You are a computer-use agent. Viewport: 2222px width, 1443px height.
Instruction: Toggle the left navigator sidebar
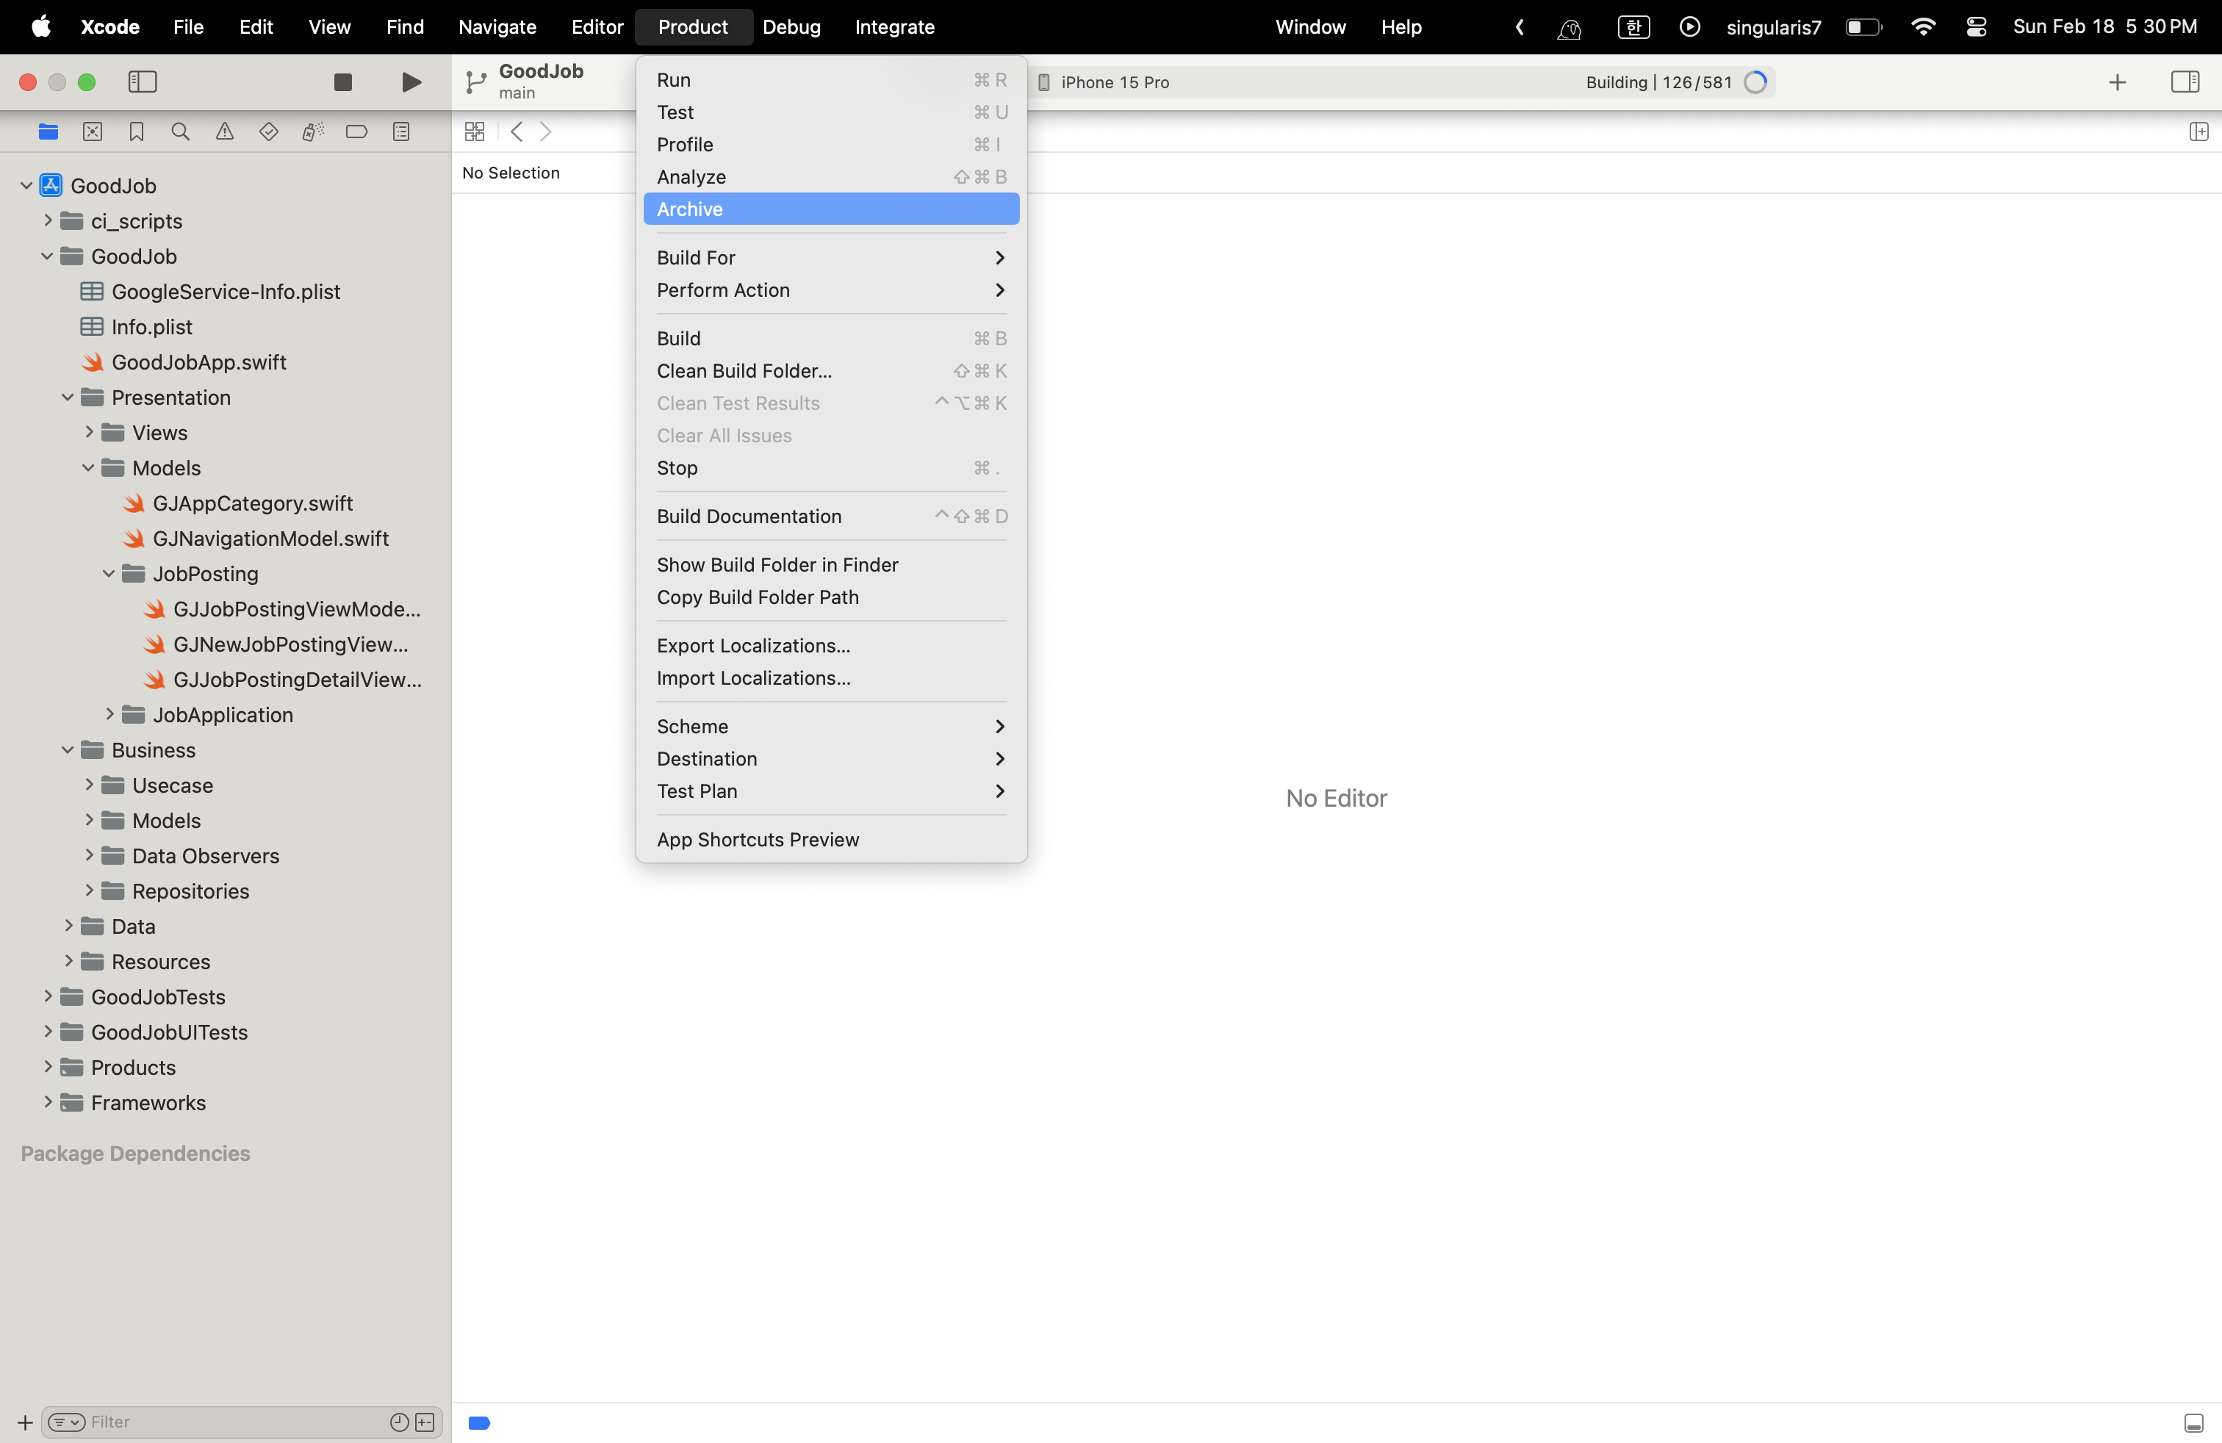coord(142,82)
